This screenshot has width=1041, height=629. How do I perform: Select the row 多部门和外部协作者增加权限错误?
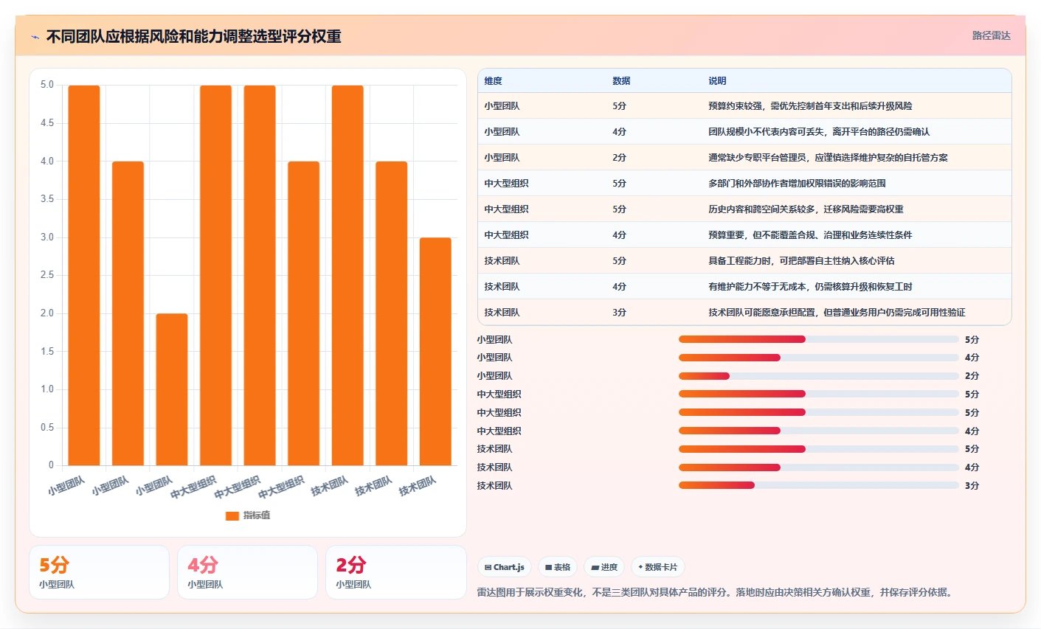click(744, 184)
